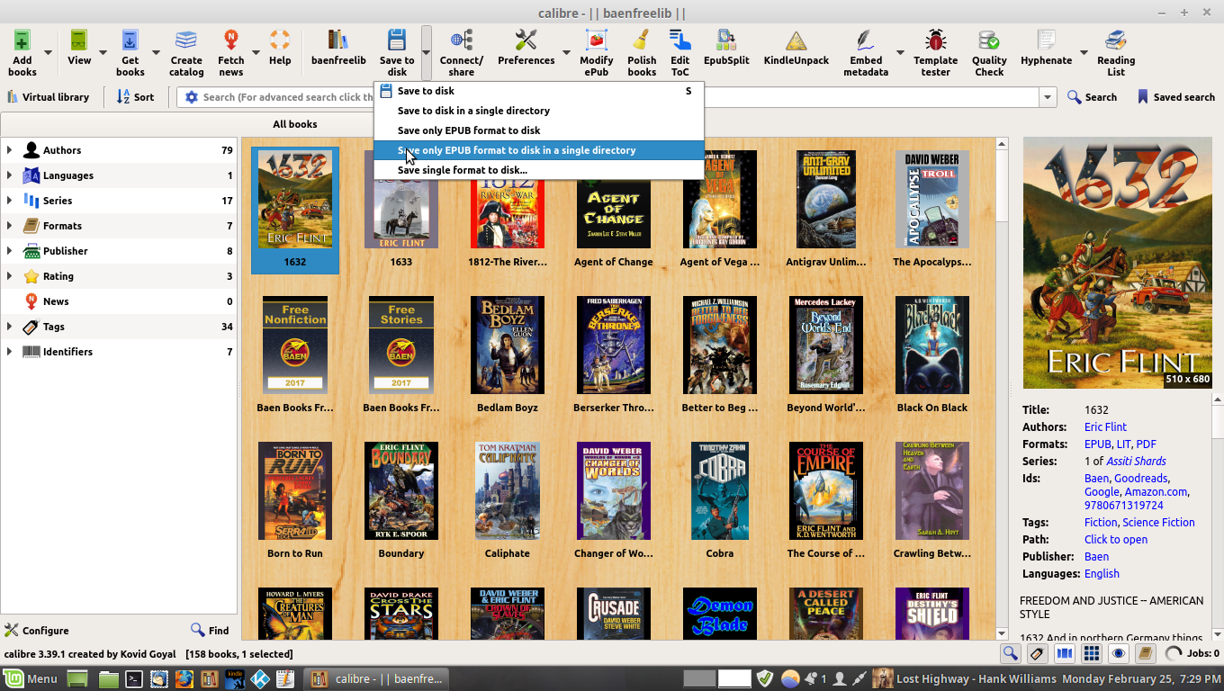Open calibre Preferences

pyautogui.click(x=526, y=41)
